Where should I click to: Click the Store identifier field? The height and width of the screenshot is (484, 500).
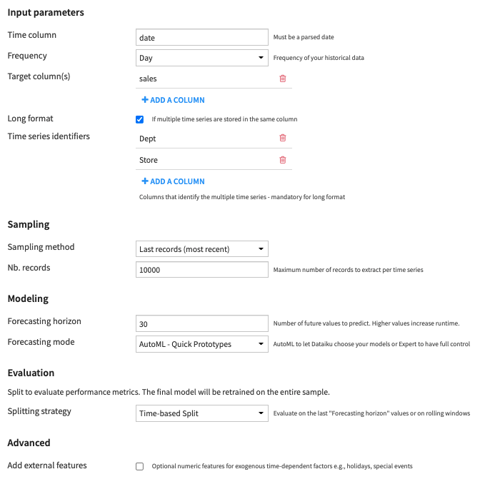click(x=204, y=160)
